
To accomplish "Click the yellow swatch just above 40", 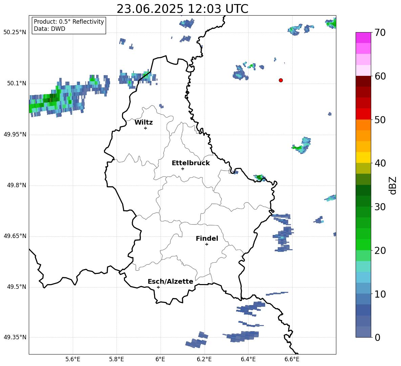I will click(363, 157).
